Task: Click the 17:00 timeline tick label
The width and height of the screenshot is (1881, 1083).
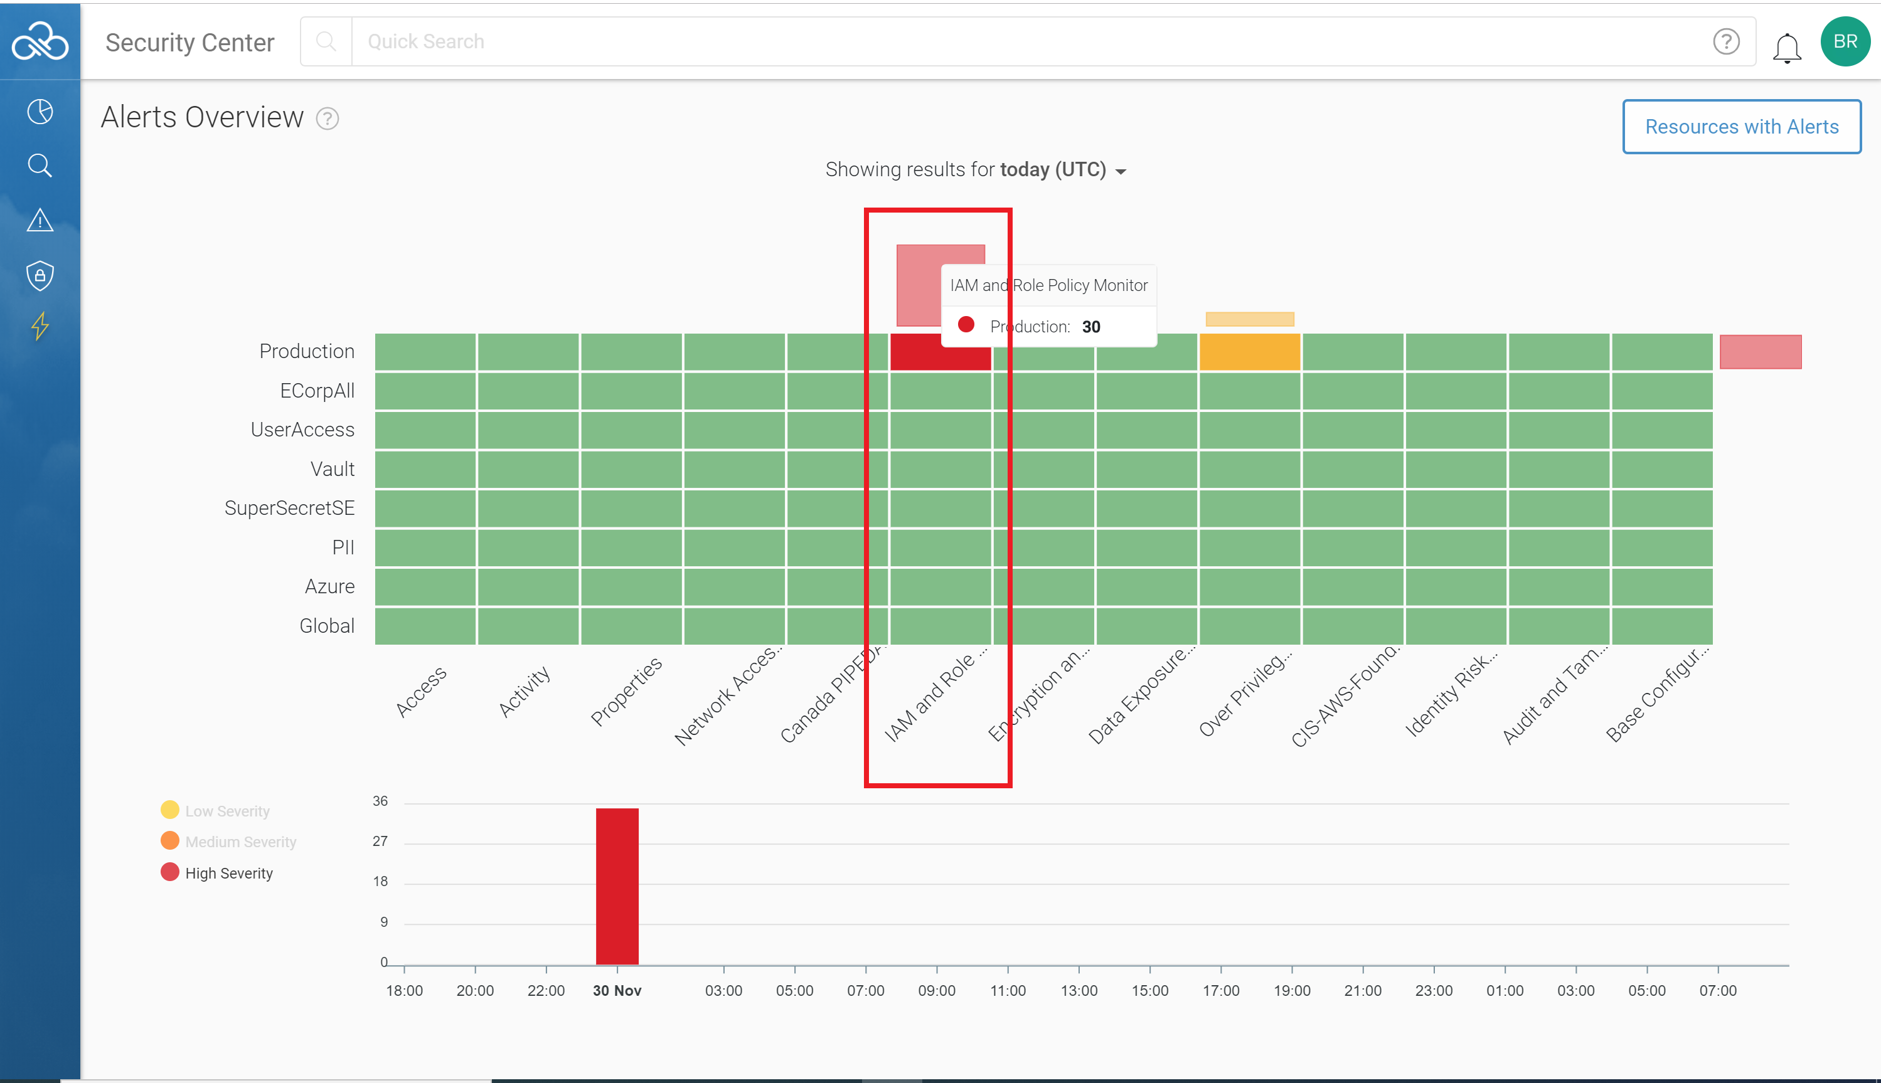Action: (x=1221, y=991)
